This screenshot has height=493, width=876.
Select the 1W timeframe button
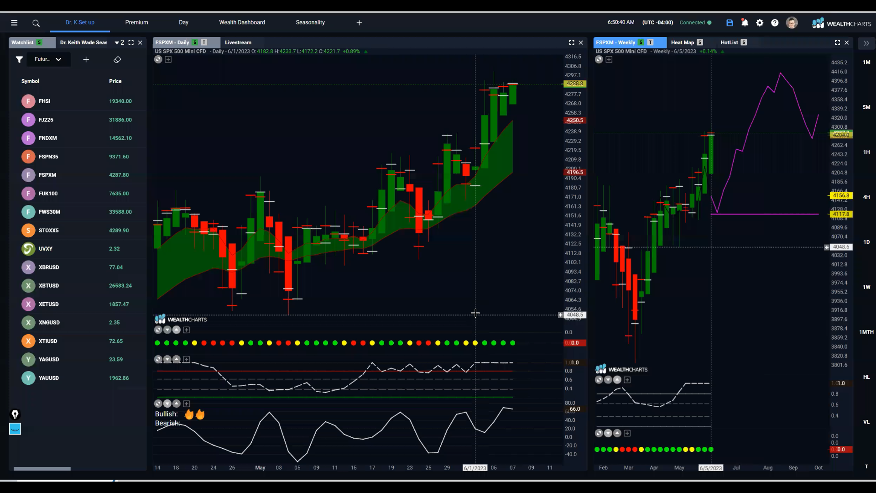[x=866, y=287]
